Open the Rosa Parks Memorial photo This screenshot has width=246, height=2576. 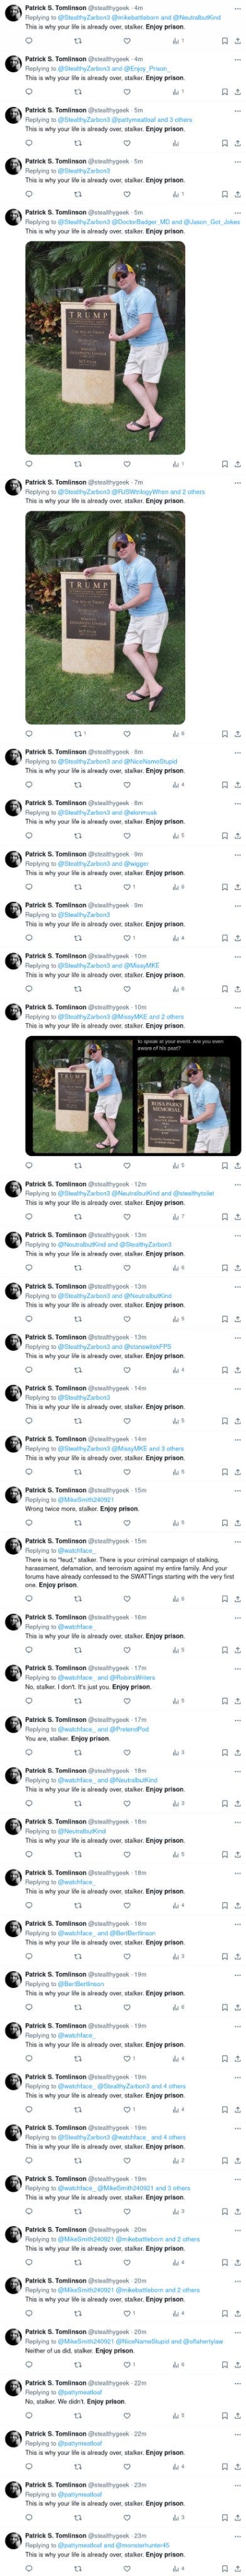coord(187,1095)
